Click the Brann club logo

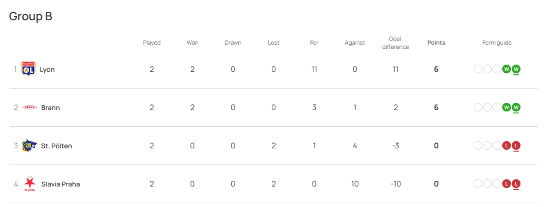30,107
